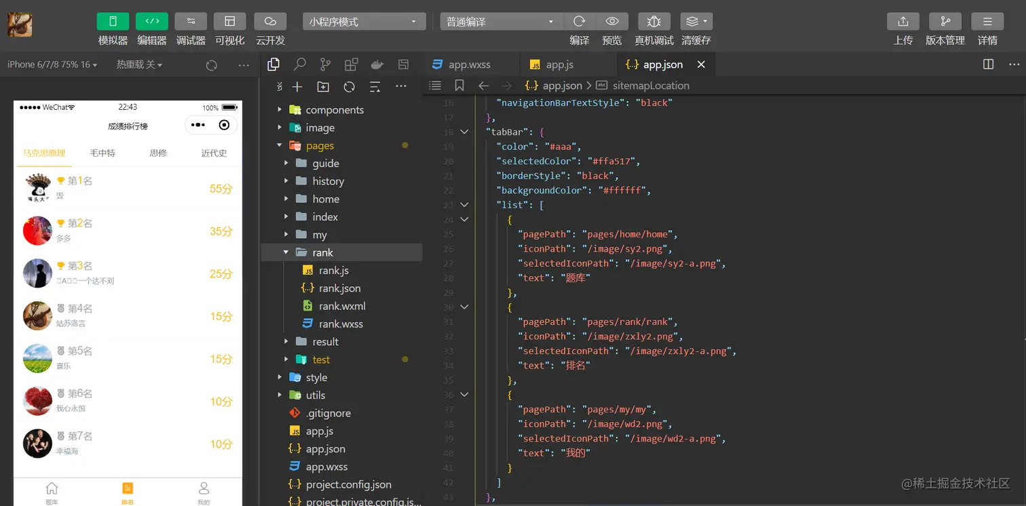Viewport: 1026px width, 506px height.
Task: Open rank.wxss in the file tree
Action: point(341,324)
